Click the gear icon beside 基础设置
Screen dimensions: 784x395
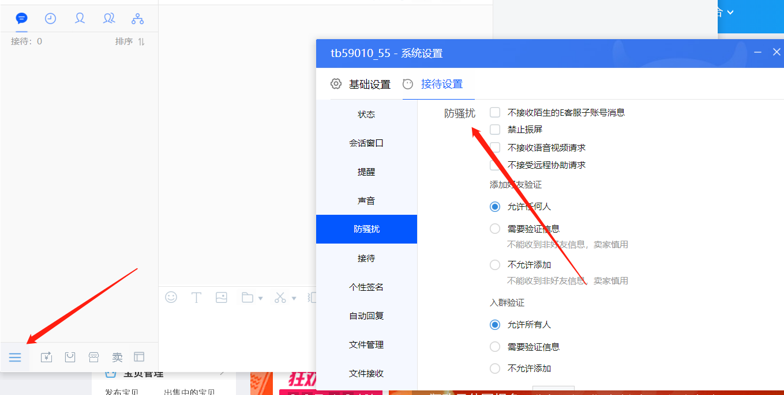(x=336, y=84)
